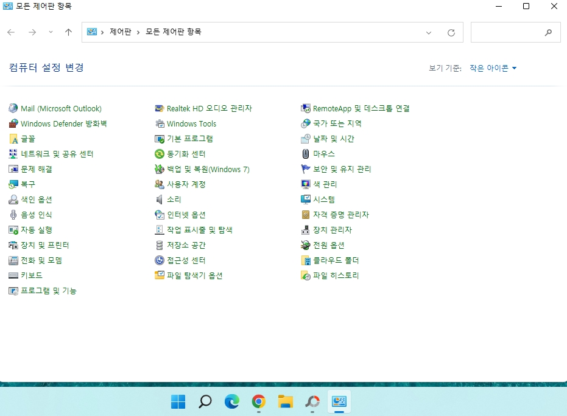Click the search magnifier icon in search box
The width and height of the screenshot is (567, 416).
[548, 32]
